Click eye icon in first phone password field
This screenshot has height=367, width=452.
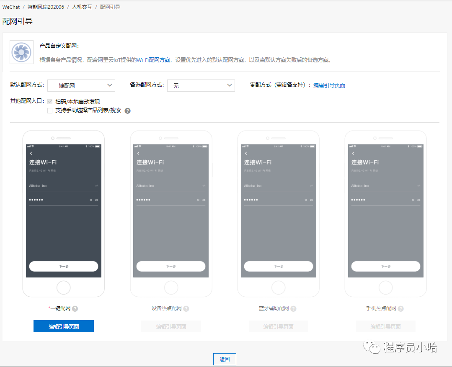(x=96, y=200)
